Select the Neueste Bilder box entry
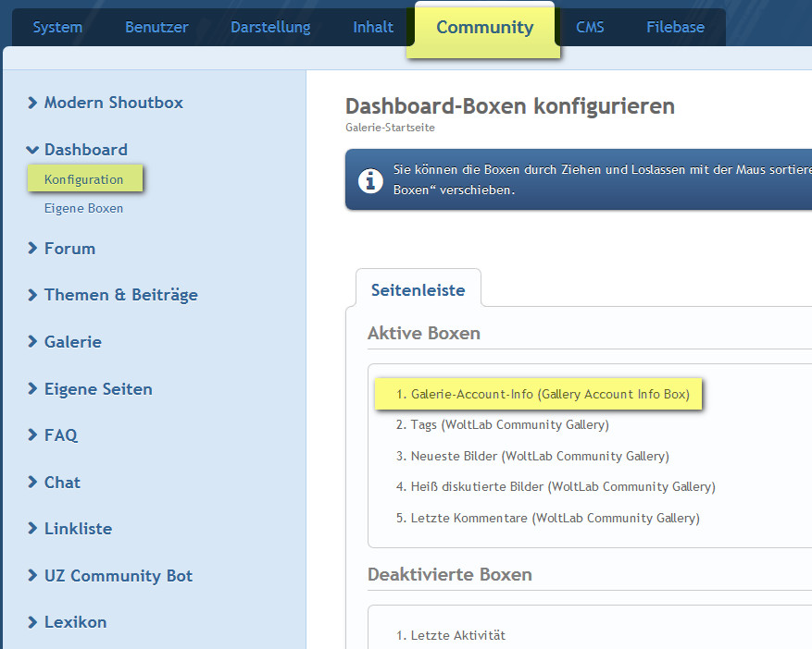Viewport: 812px width, 649px height. (x=532, y=456)
